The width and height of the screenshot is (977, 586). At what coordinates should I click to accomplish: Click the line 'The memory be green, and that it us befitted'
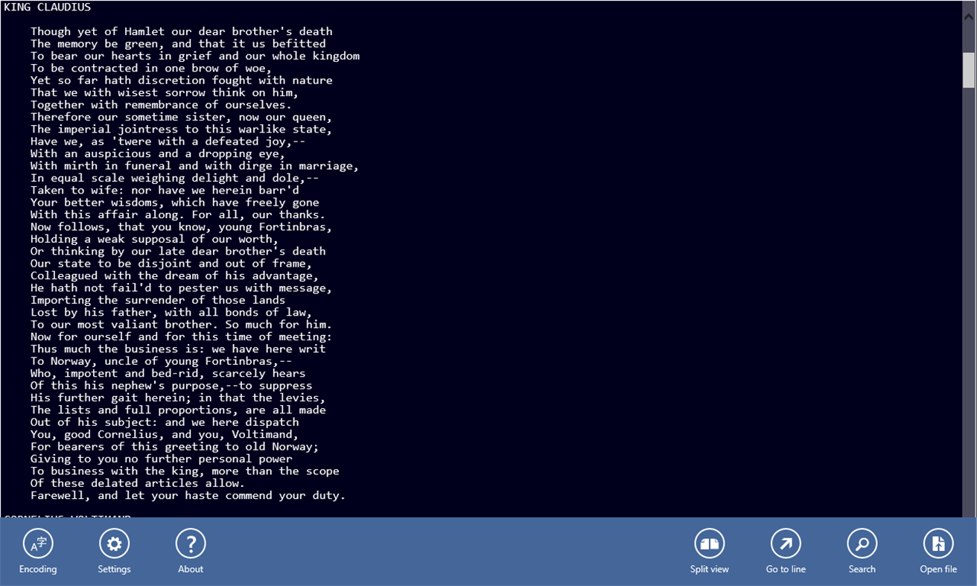[x=178, y=44]
